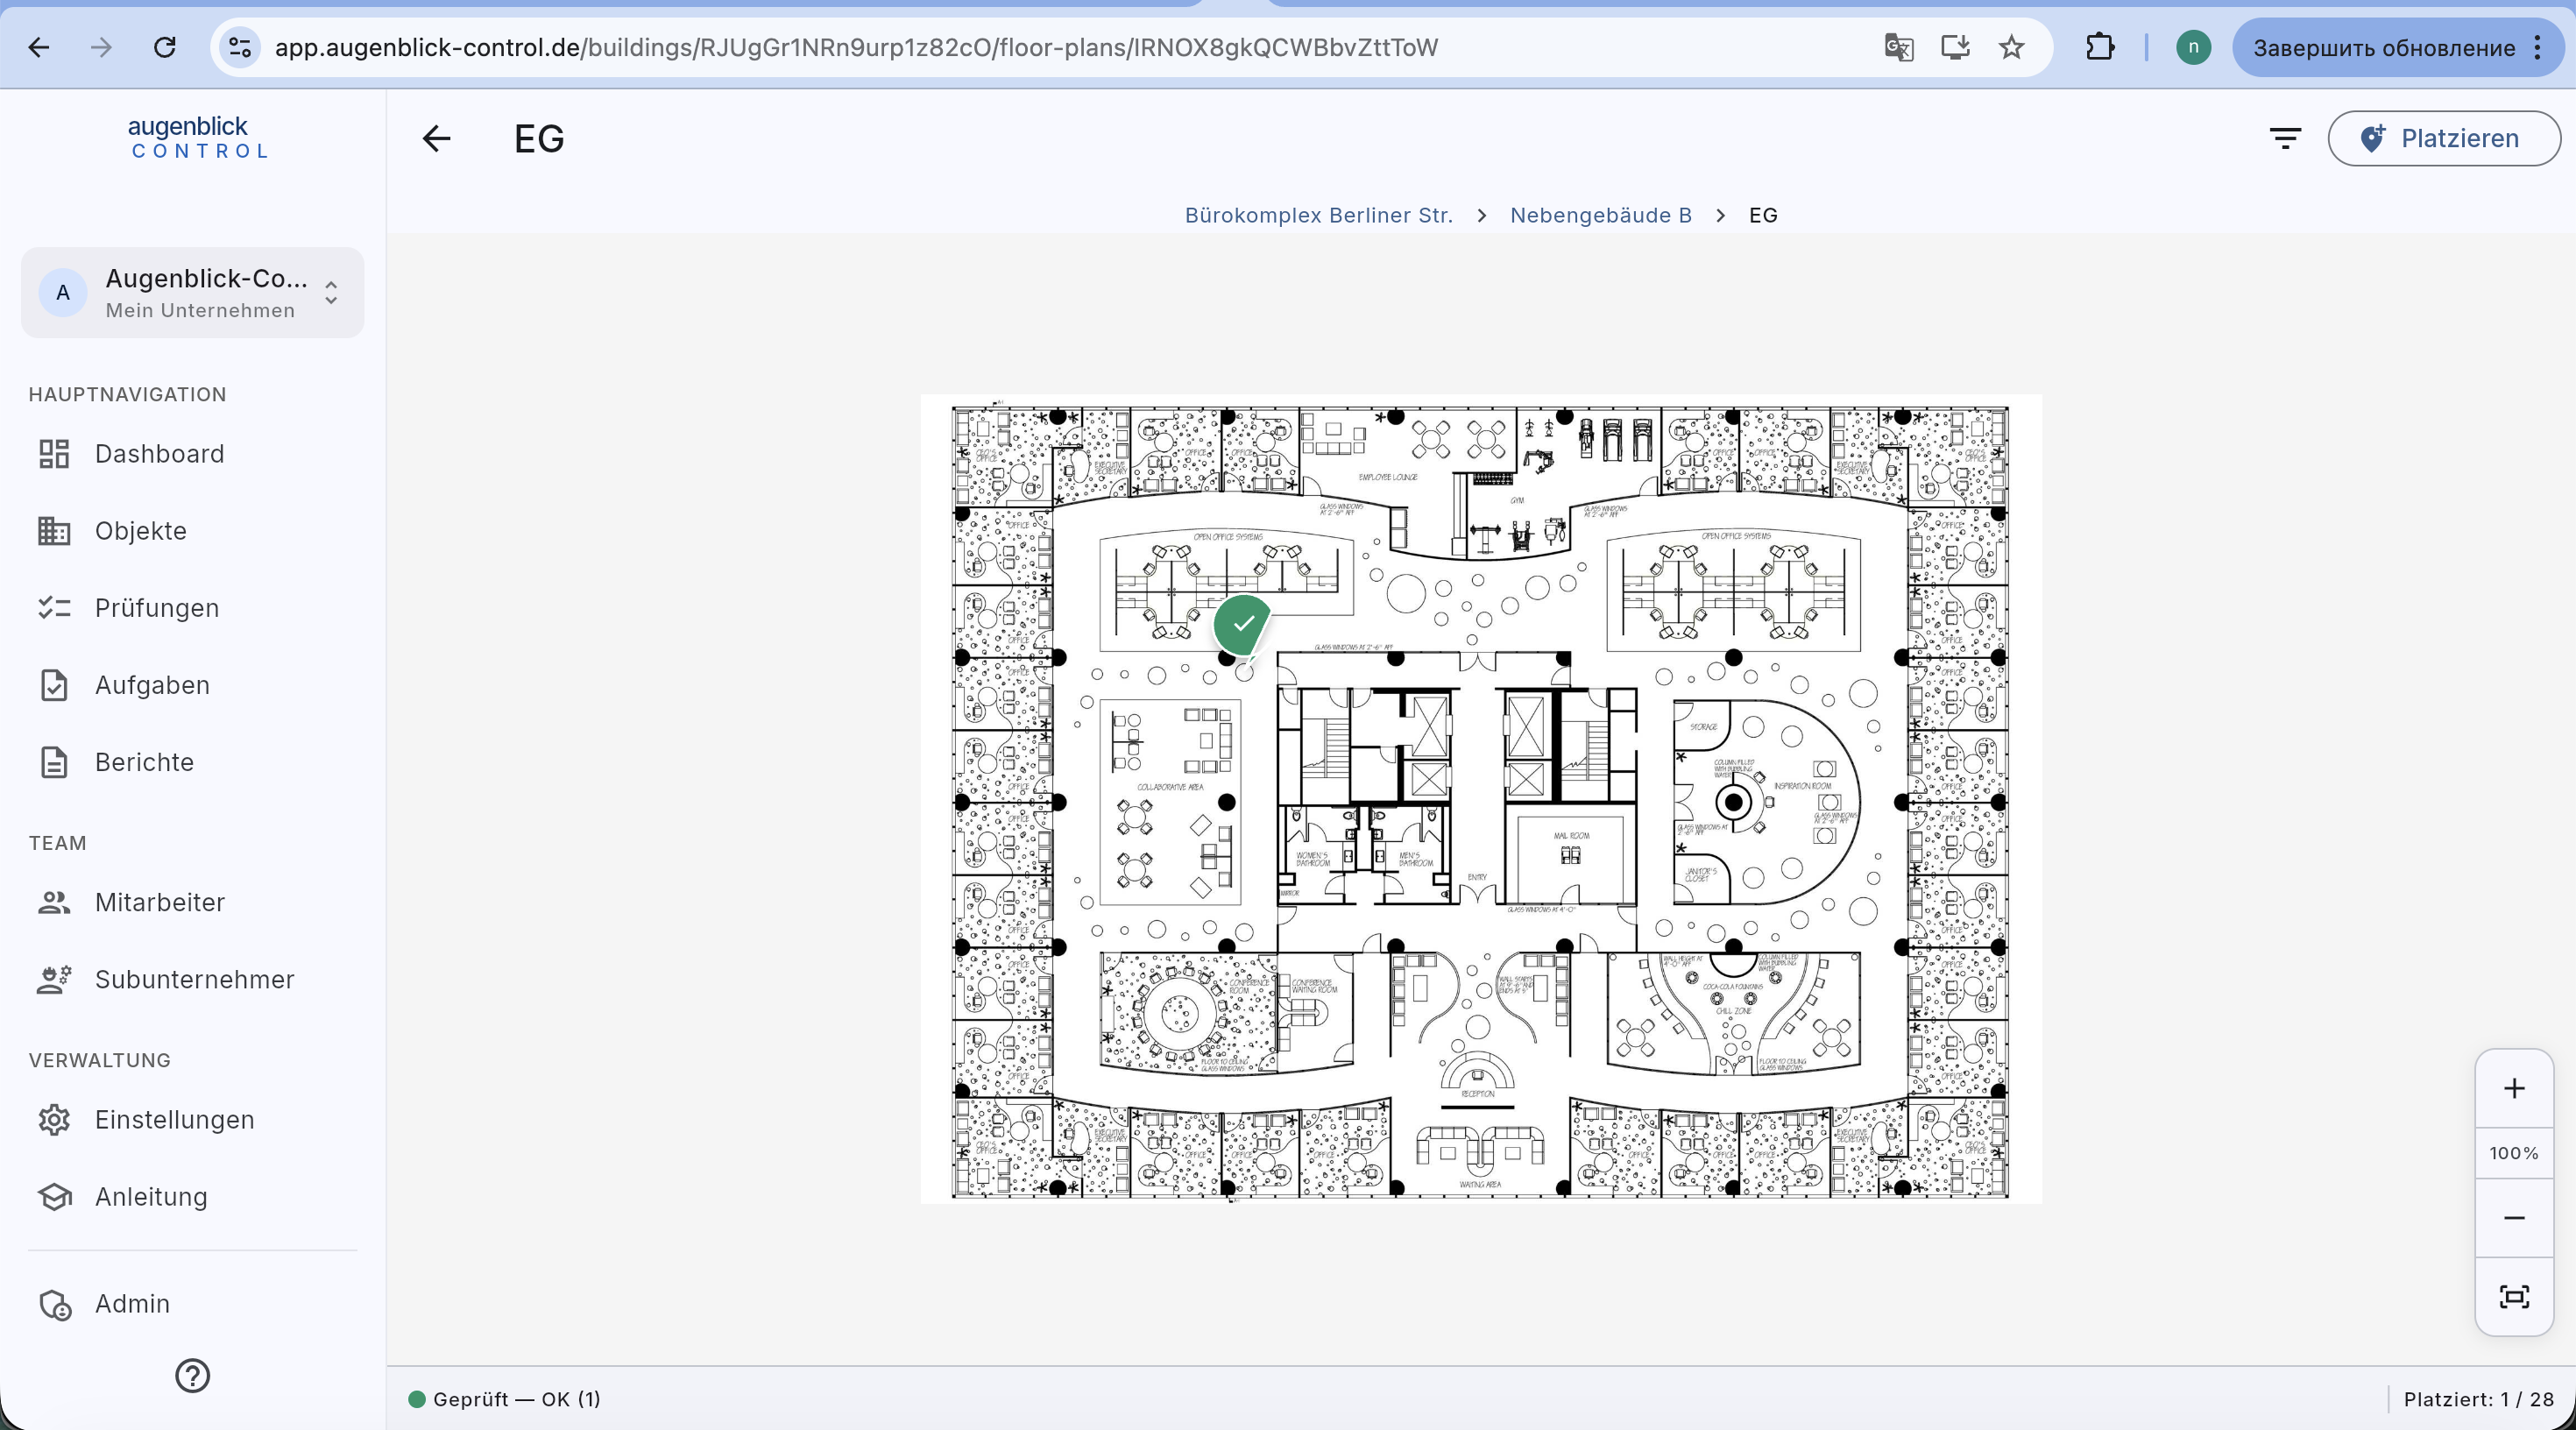
Task: Go back with the arrow next to EG
Action: click(437, 138)
